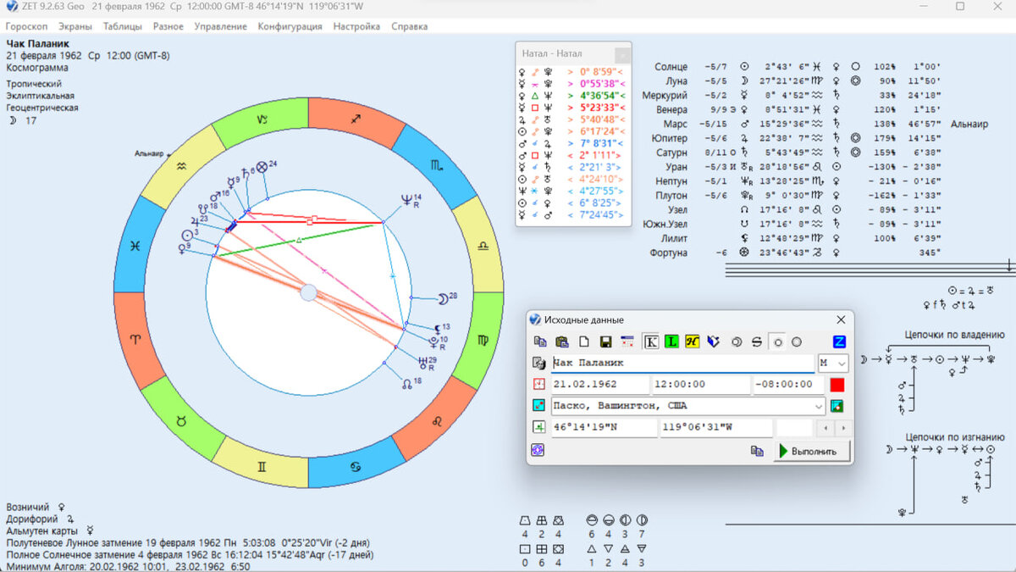Click the right stepper arrow in dialog
This screenshot has height=572, width=1016.
point(843,428)
